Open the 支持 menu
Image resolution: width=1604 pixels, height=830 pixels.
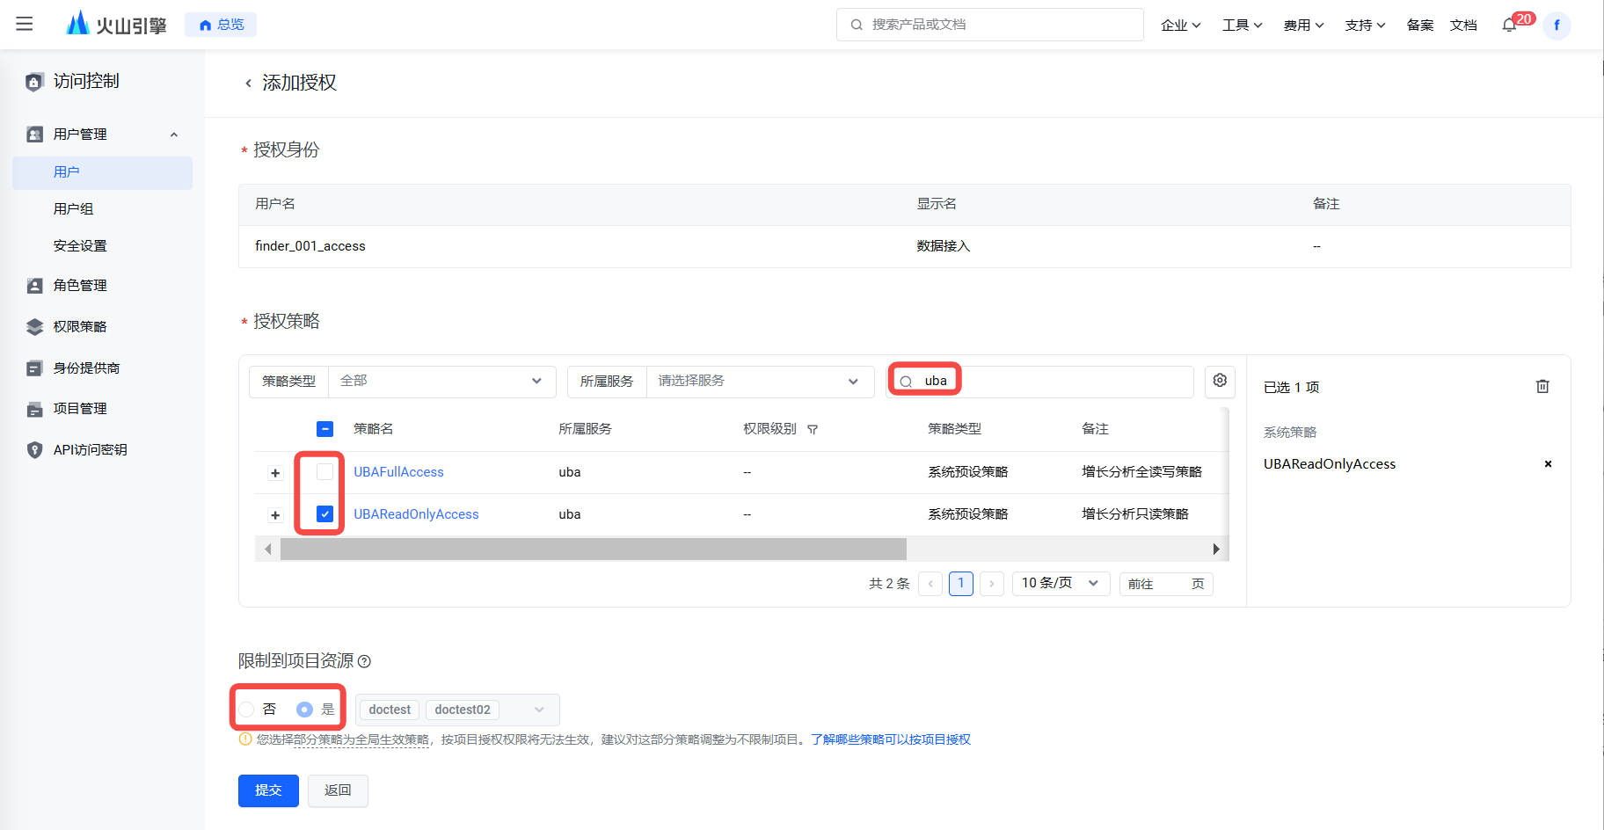(1365, 25)
